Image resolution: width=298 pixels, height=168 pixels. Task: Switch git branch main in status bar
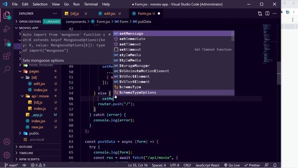pyautogui.click(x=11, y=165)
